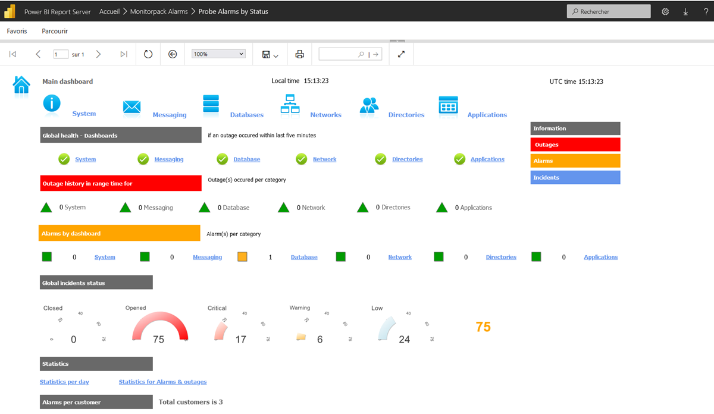Image resolution: width=714 pixels, height=414 pixels.
Task: Click Database link under Alarms by dashboard
Action: [304, 257]
